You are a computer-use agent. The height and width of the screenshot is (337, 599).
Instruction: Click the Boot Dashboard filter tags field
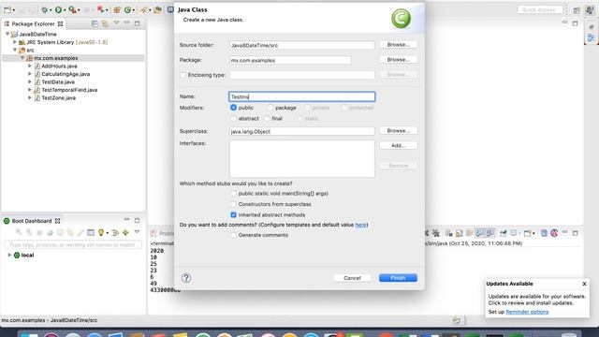[73, 244]
